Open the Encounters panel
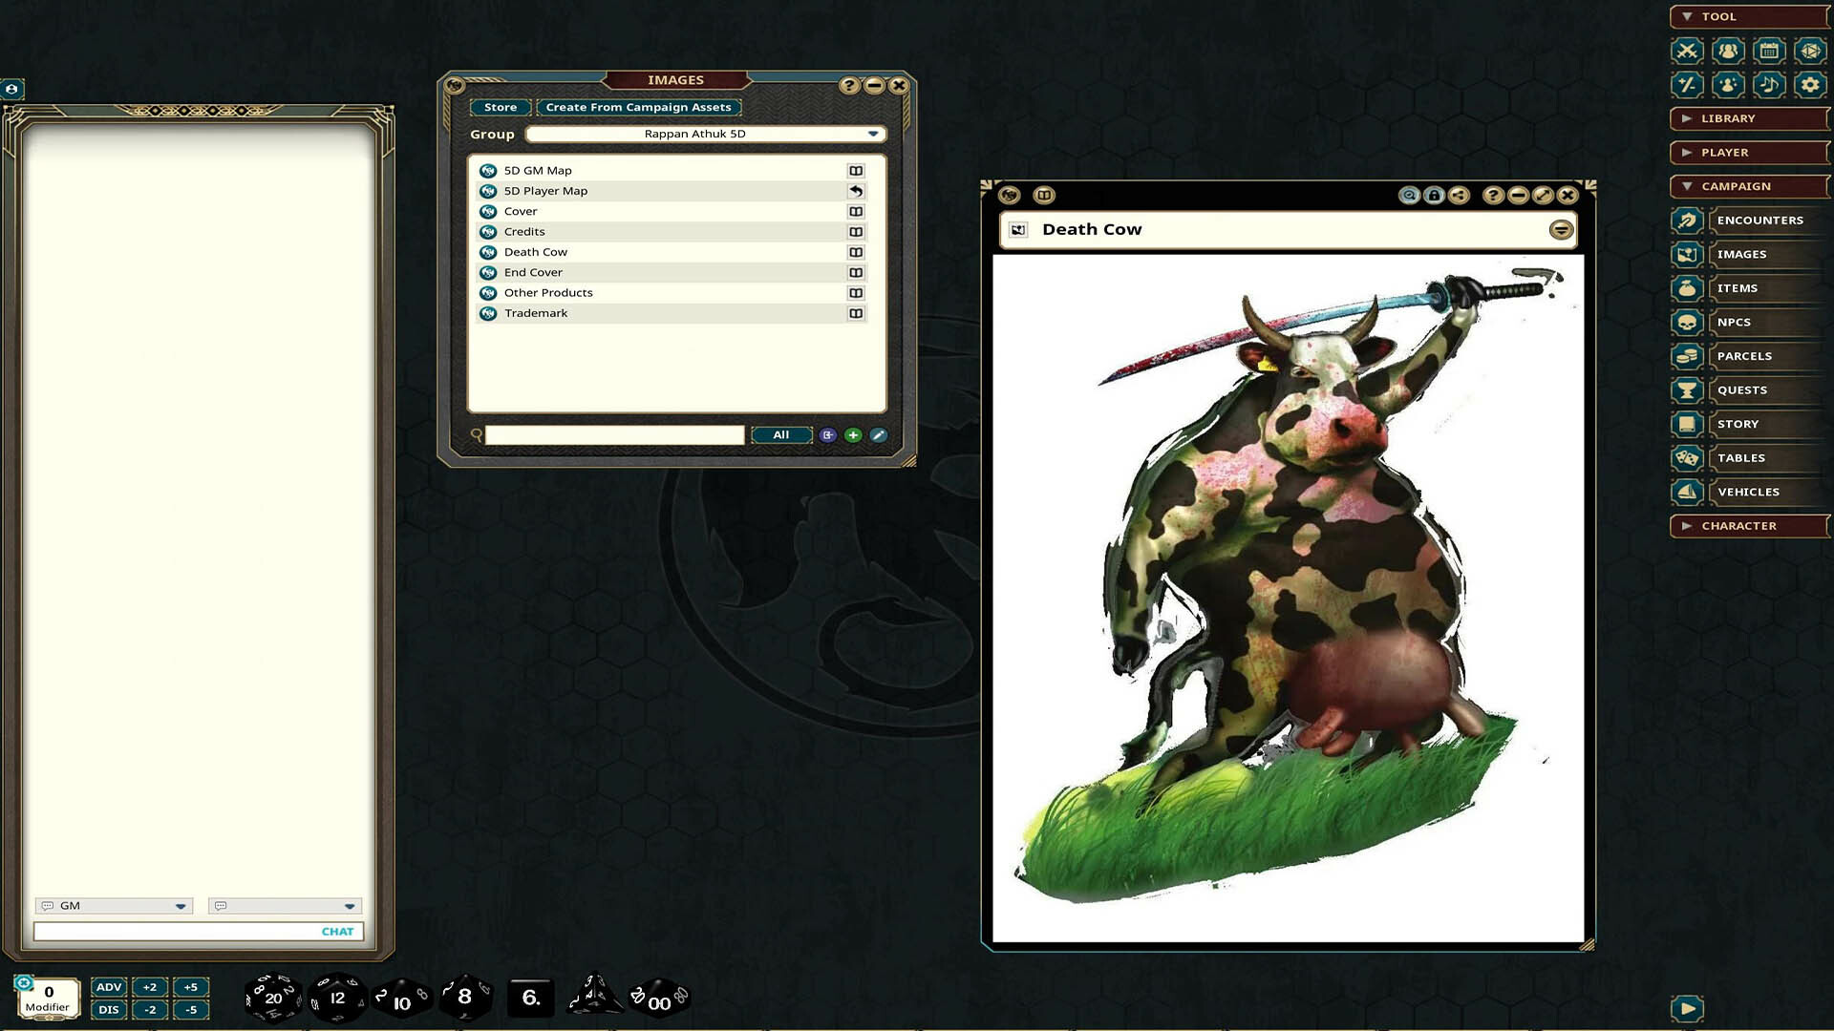The height and width of the screenshot is (1031, 1834). click(1759, 221)
